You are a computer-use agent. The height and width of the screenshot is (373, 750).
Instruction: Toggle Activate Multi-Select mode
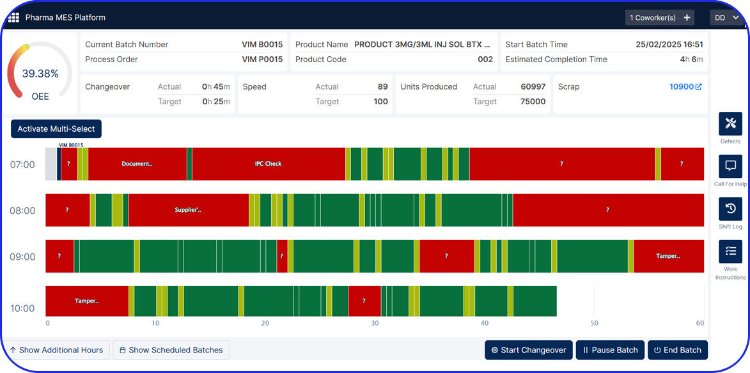coord(56,129)
